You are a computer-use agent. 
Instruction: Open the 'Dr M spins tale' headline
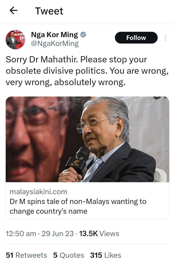pos(78,206)
